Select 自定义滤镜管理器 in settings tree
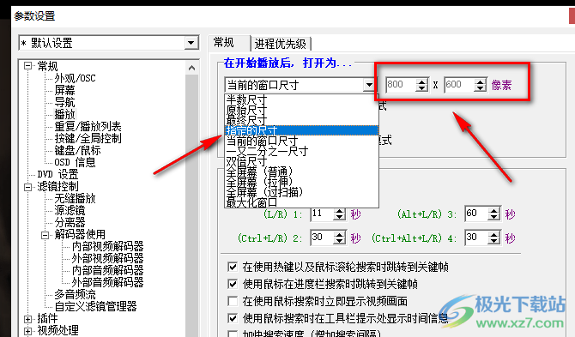The image size is (575, 337). 95,306
